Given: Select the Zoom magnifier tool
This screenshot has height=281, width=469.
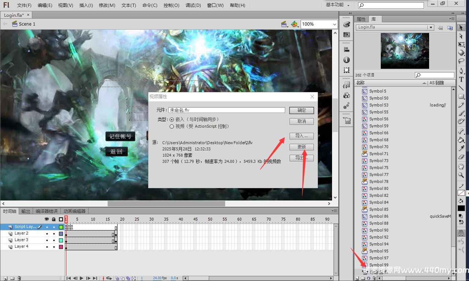Looking at the screenshot, I should 461,175.
